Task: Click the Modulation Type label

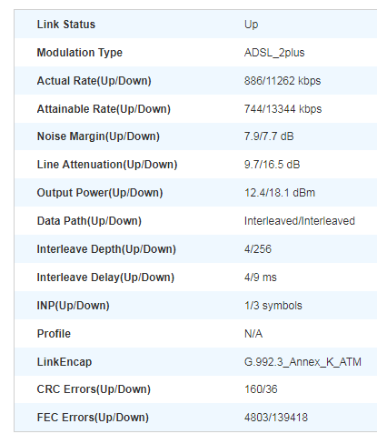Action: [80, 53]
